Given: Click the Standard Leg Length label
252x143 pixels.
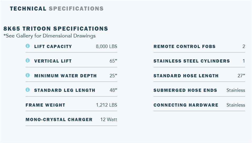Looking at the screenshot, I should (65, 90).
